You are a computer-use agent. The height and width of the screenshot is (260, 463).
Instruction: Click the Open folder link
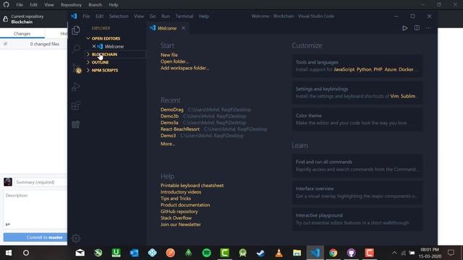(174, 61)
